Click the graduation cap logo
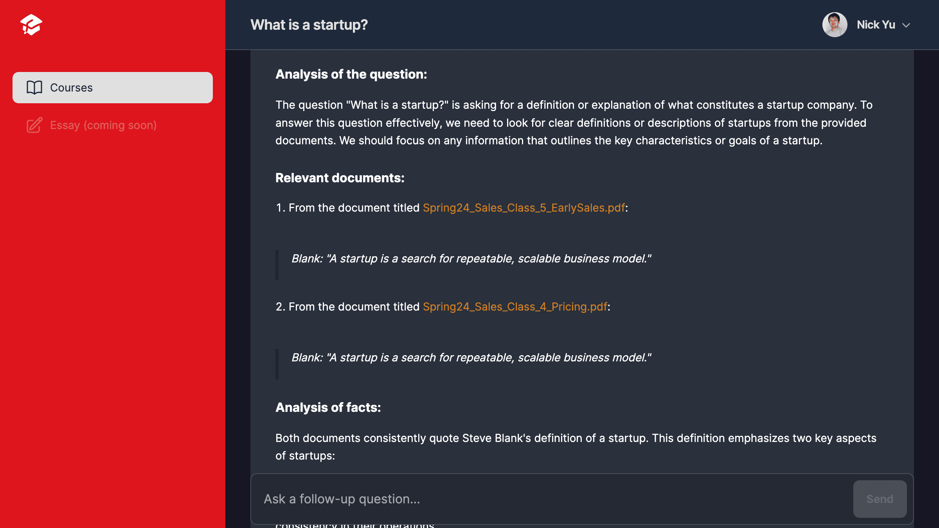 (x=31, y=25)
